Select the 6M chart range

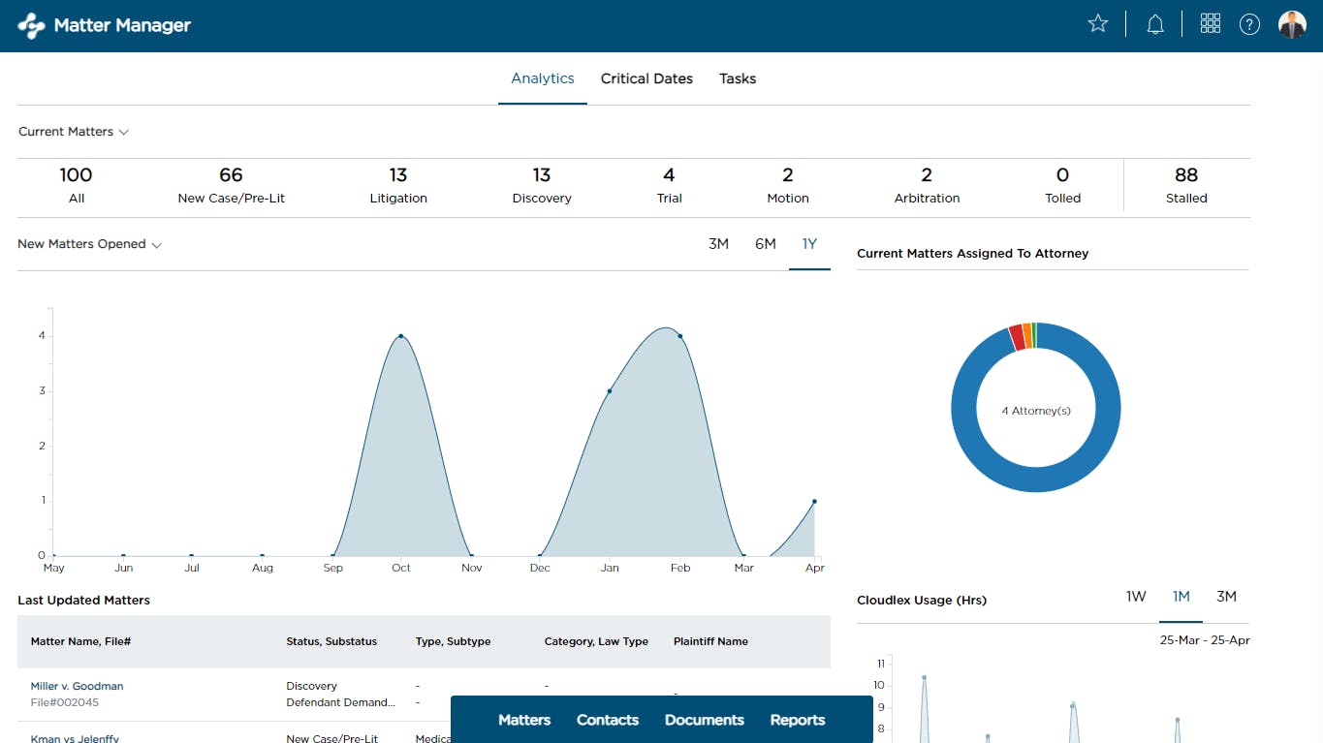tap(765, 244)
